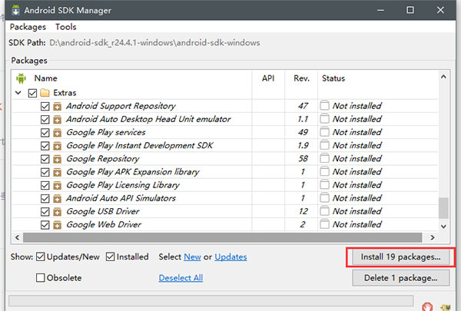Open the Tools menu
This screenshot has height=311, width=461.
click(66, 27)
